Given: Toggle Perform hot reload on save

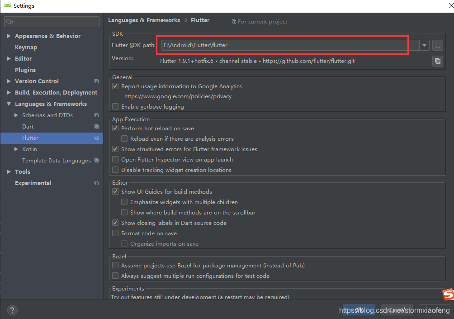Looking at the screenshot, I should coord(115,128).
